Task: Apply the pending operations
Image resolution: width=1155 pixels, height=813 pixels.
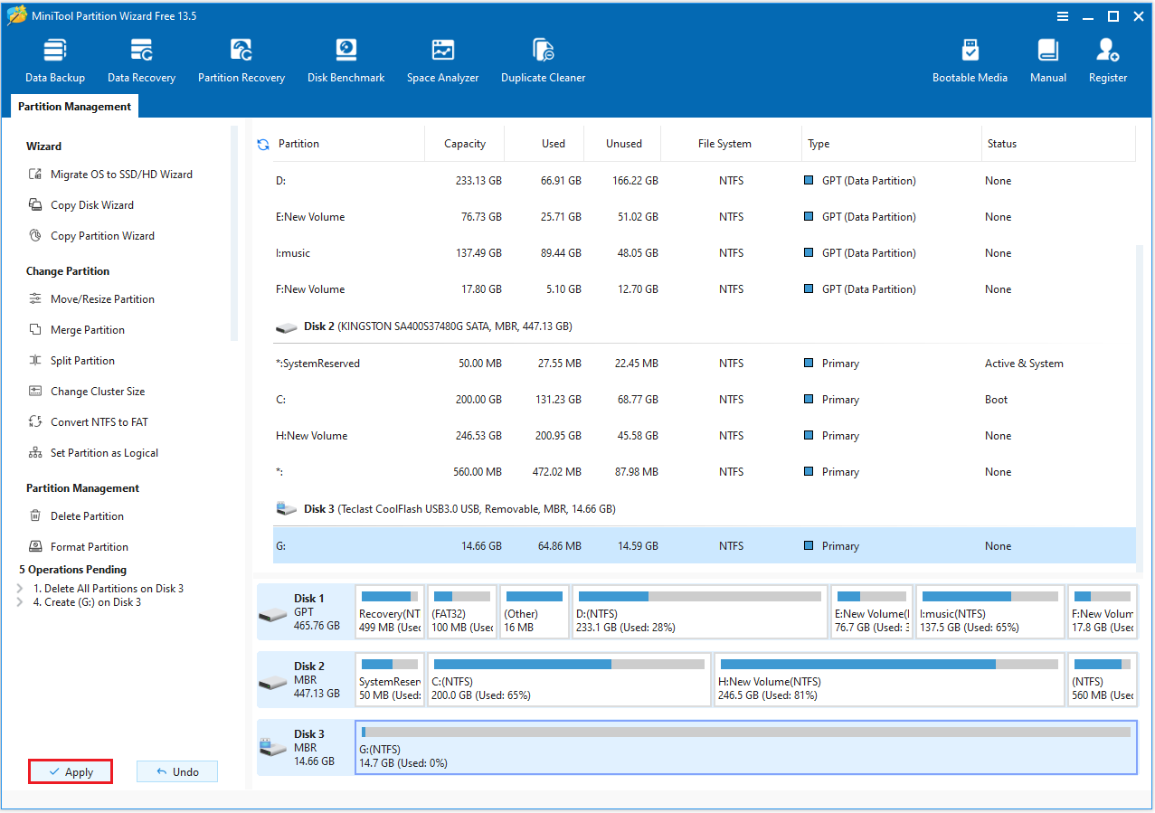Action: tap(70, 771)
